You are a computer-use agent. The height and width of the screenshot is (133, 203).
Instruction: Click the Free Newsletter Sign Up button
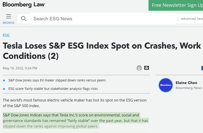(x=176, y=5)
